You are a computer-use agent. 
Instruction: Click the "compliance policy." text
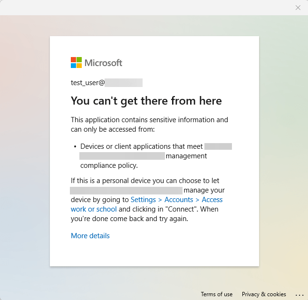(109, 165)
